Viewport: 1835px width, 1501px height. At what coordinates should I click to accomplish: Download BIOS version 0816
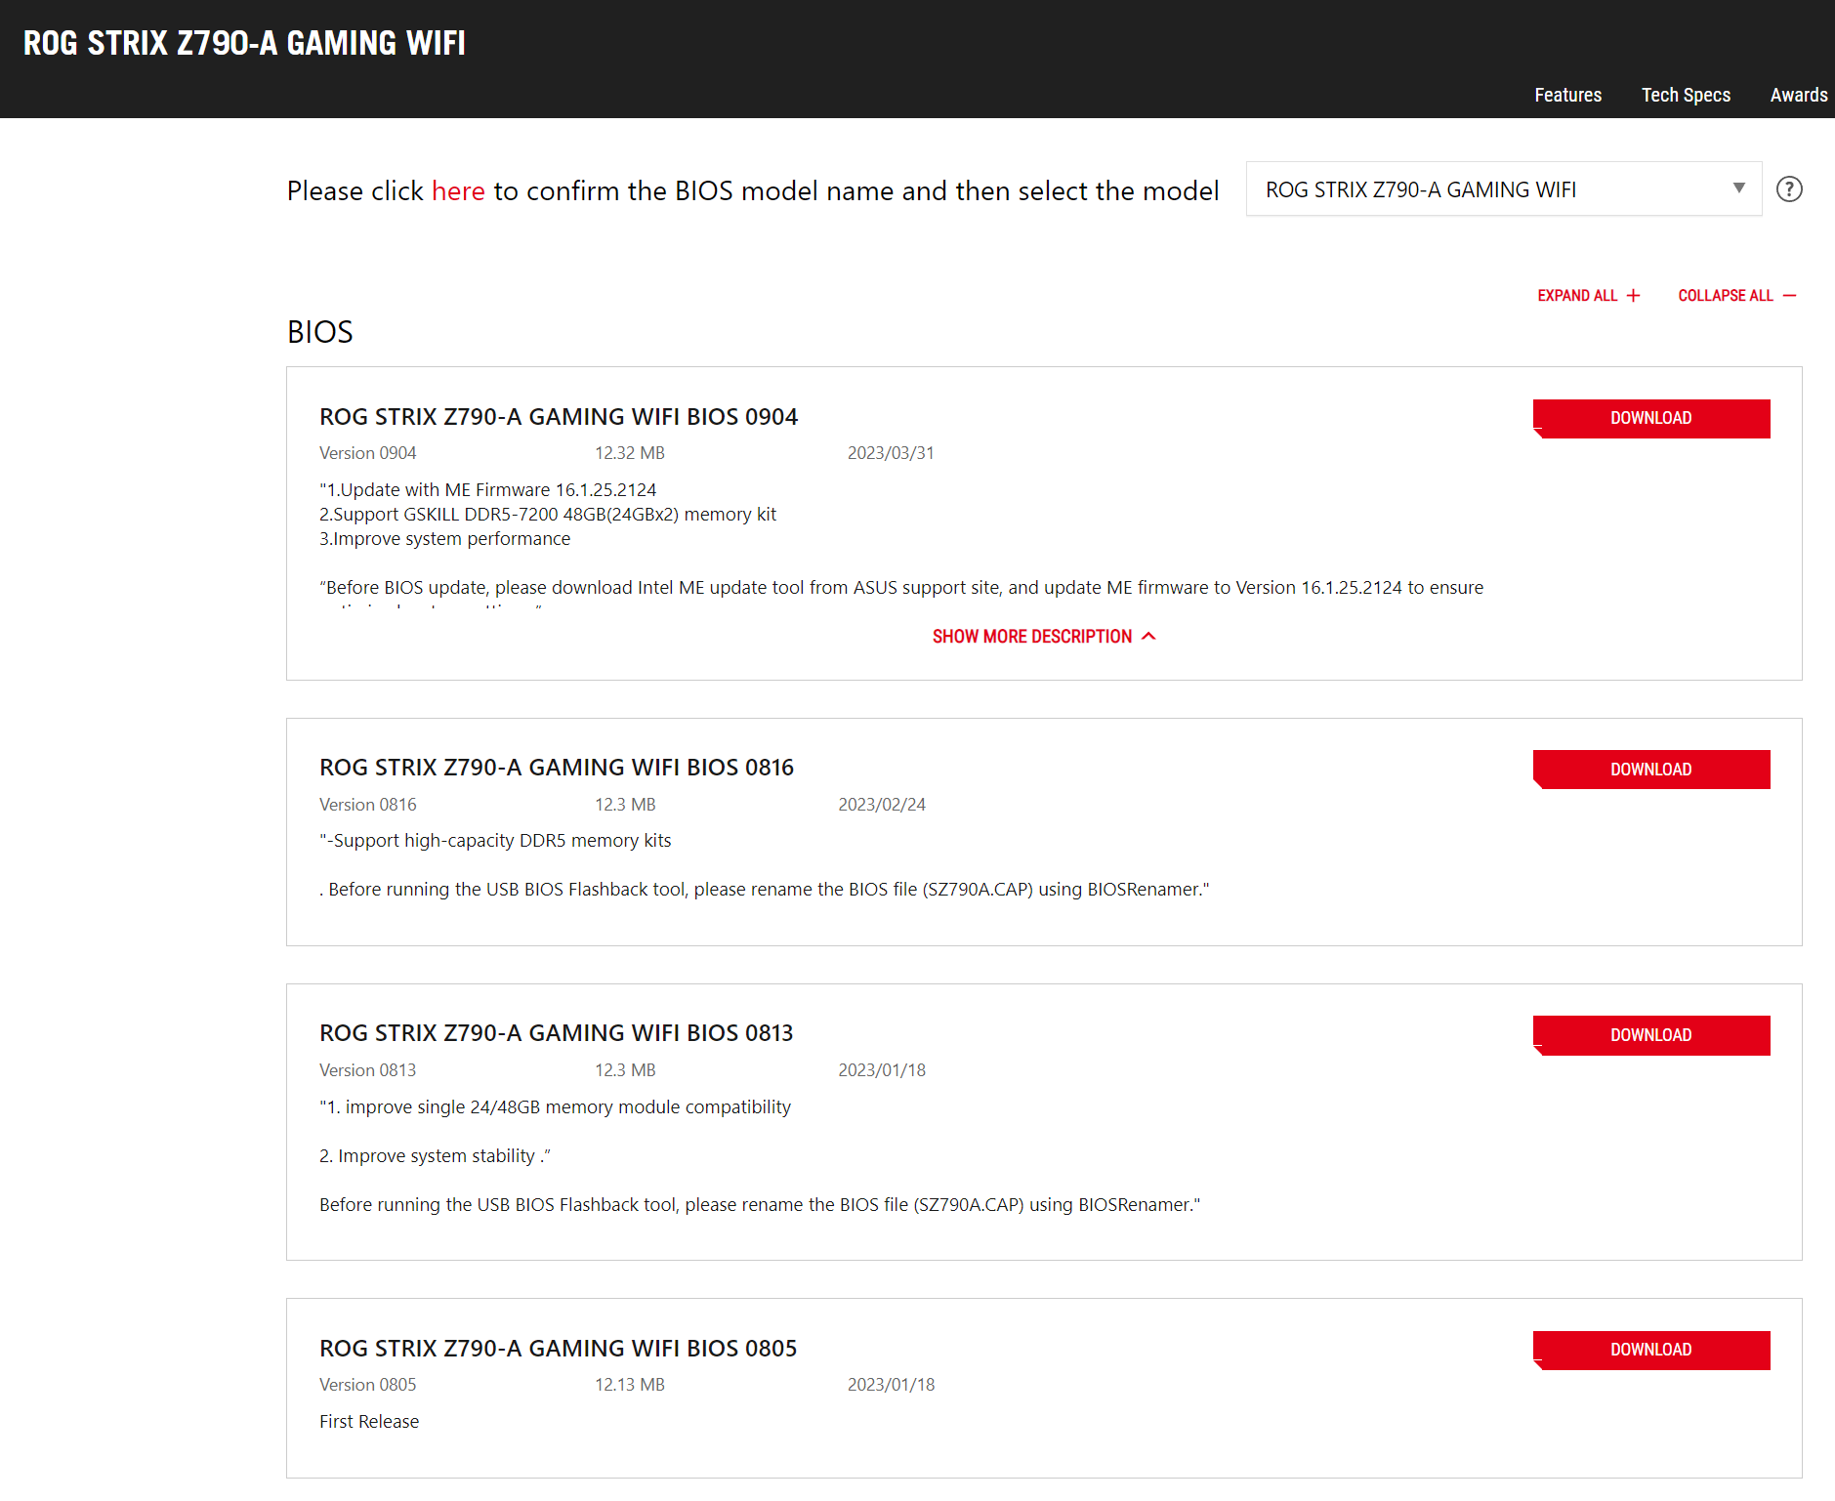[1651, 770]
